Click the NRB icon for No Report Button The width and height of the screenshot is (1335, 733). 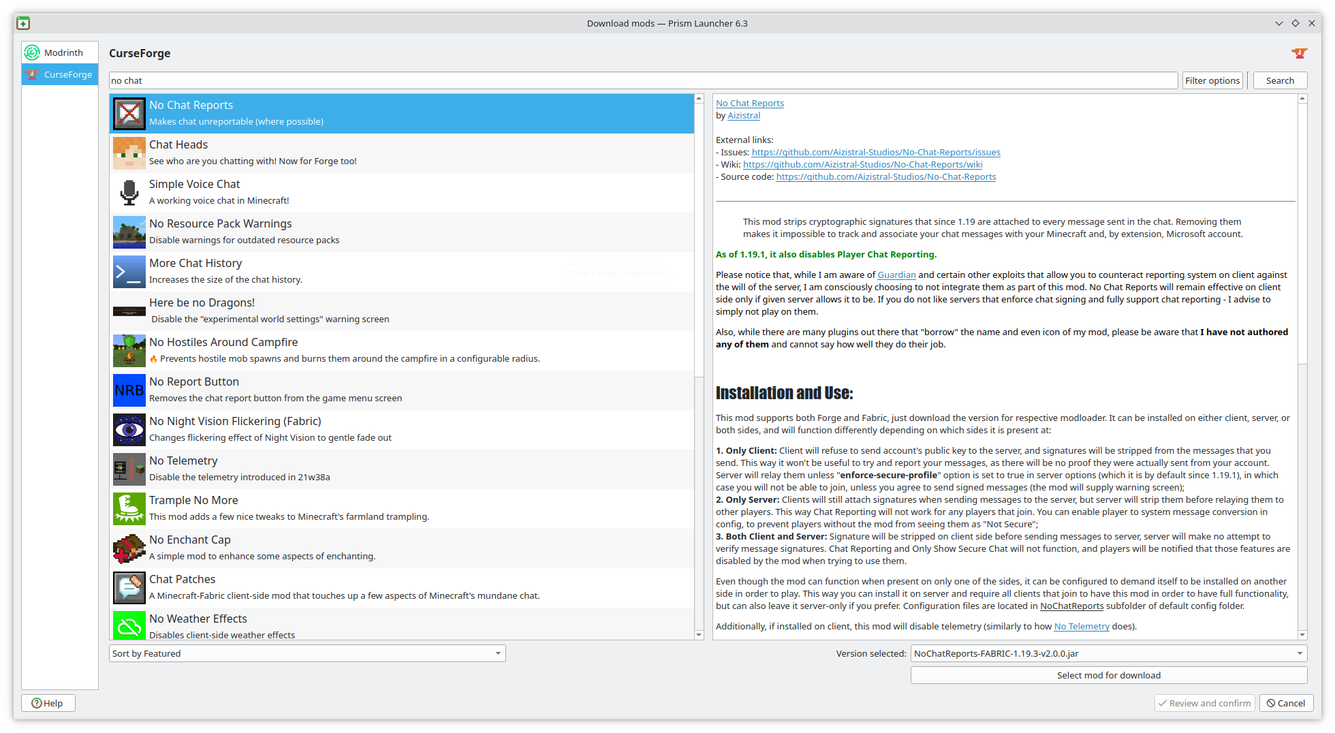pos(129,390)
